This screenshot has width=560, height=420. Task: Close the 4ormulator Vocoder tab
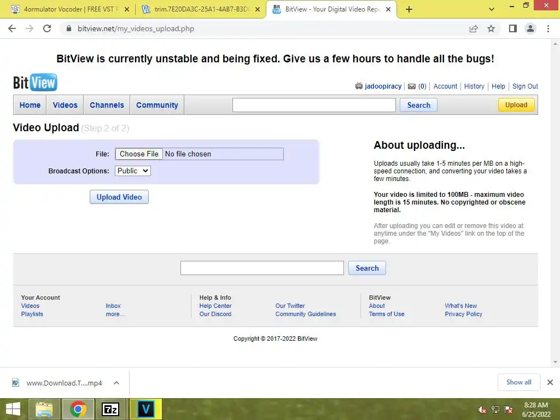click(127, 9)
